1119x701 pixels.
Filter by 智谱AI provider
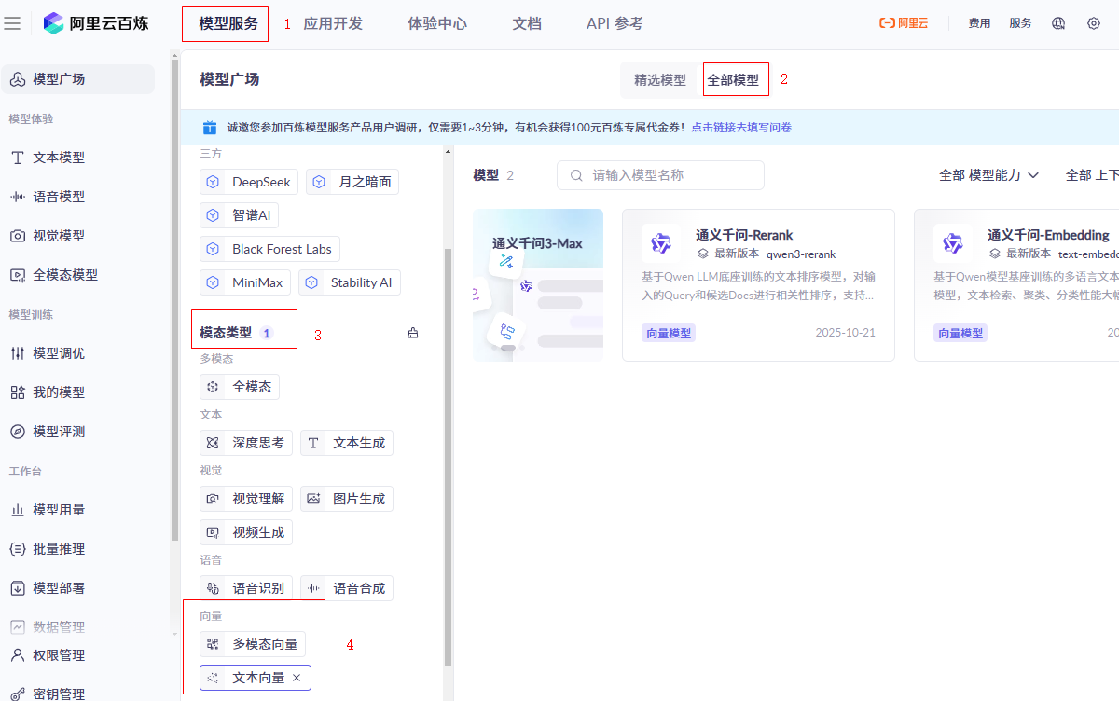coord(239,215)
